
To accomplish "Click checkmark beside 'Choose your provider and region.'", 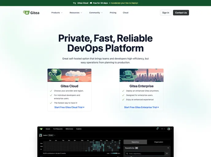I will [x=51, y=91].
